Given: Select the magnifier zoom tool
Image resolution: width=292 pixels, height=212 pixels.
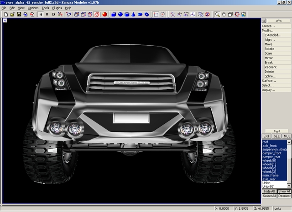Looking at the screenshot, I should point(218,15).
